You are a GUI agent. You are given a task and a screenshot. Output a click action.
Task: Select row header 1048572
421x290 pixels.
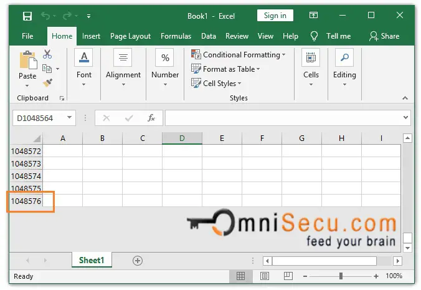point(26,152)
